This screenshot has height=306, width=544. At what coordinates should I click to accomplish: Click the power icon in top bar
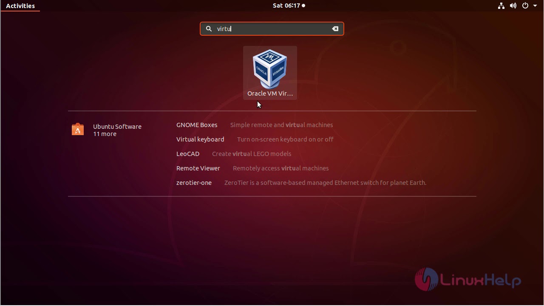pyautogui.click(x=525, y=6)
